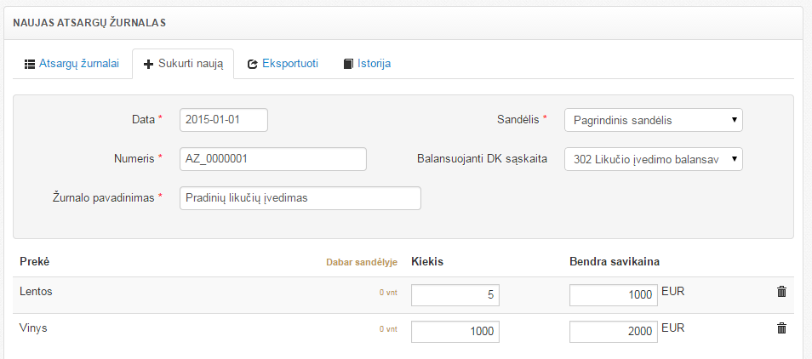Click the list icon beside Atsargų žurnalai
Screen dimensions: 812x359
(x=29, y=64)
